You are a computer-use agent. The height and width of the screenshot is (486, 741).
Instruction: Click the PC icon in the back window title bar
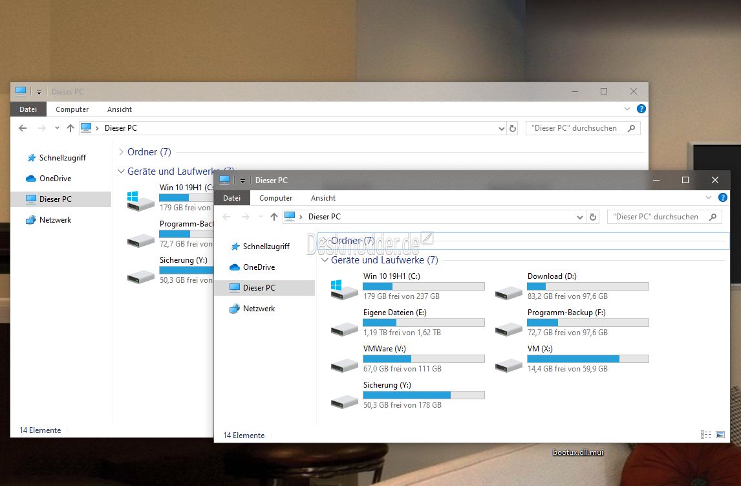(21, 91)
